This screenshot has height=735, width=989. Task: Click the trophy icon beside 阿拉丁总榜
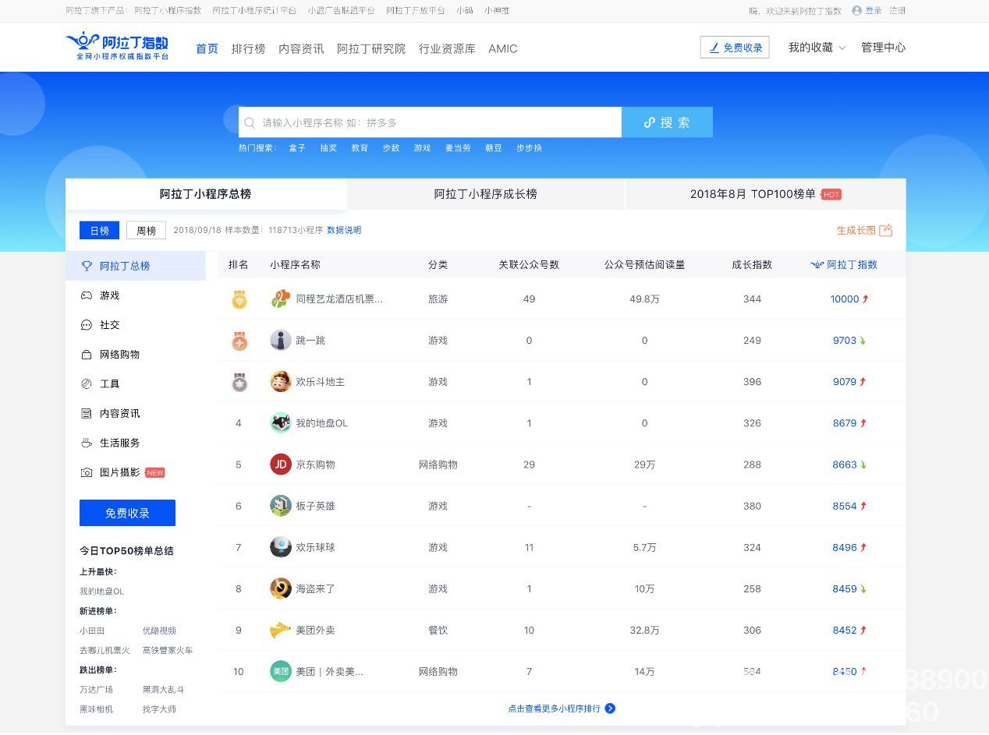87,266
